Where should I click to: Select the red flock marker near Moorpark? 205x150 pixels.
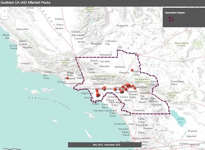click(68, 78)
